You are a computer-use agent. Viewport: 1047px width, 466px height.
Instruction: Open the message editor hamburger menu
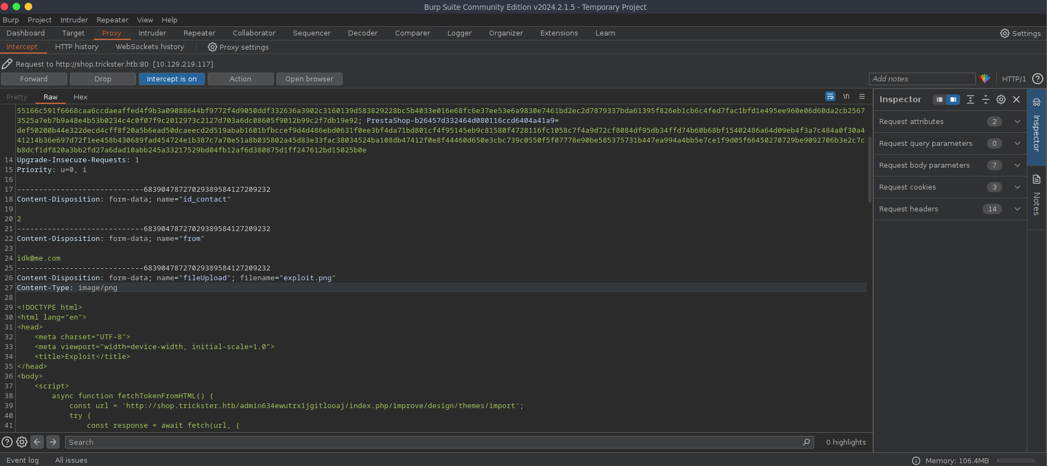click(x=862, y=97)
